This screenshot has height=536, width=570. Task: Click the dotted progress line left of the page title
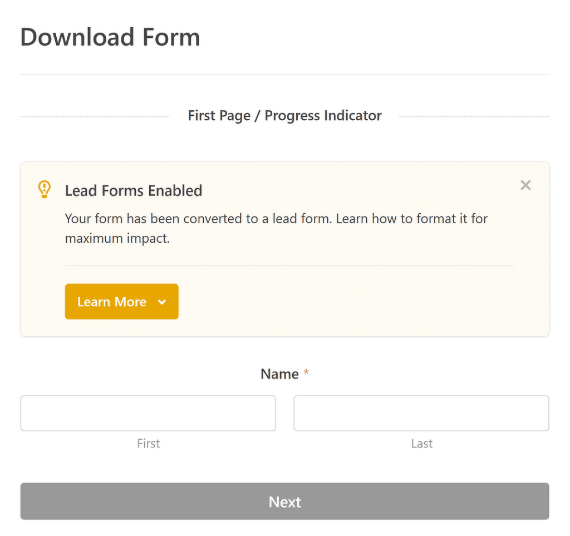point(95,115)
